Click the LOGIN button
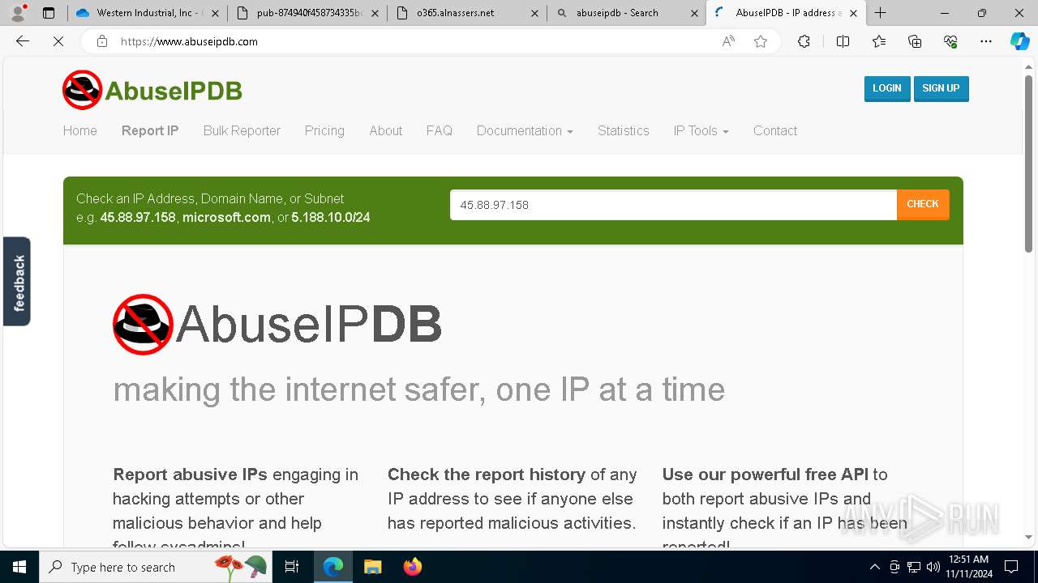 pyautogui.click(x=887, y=88)
